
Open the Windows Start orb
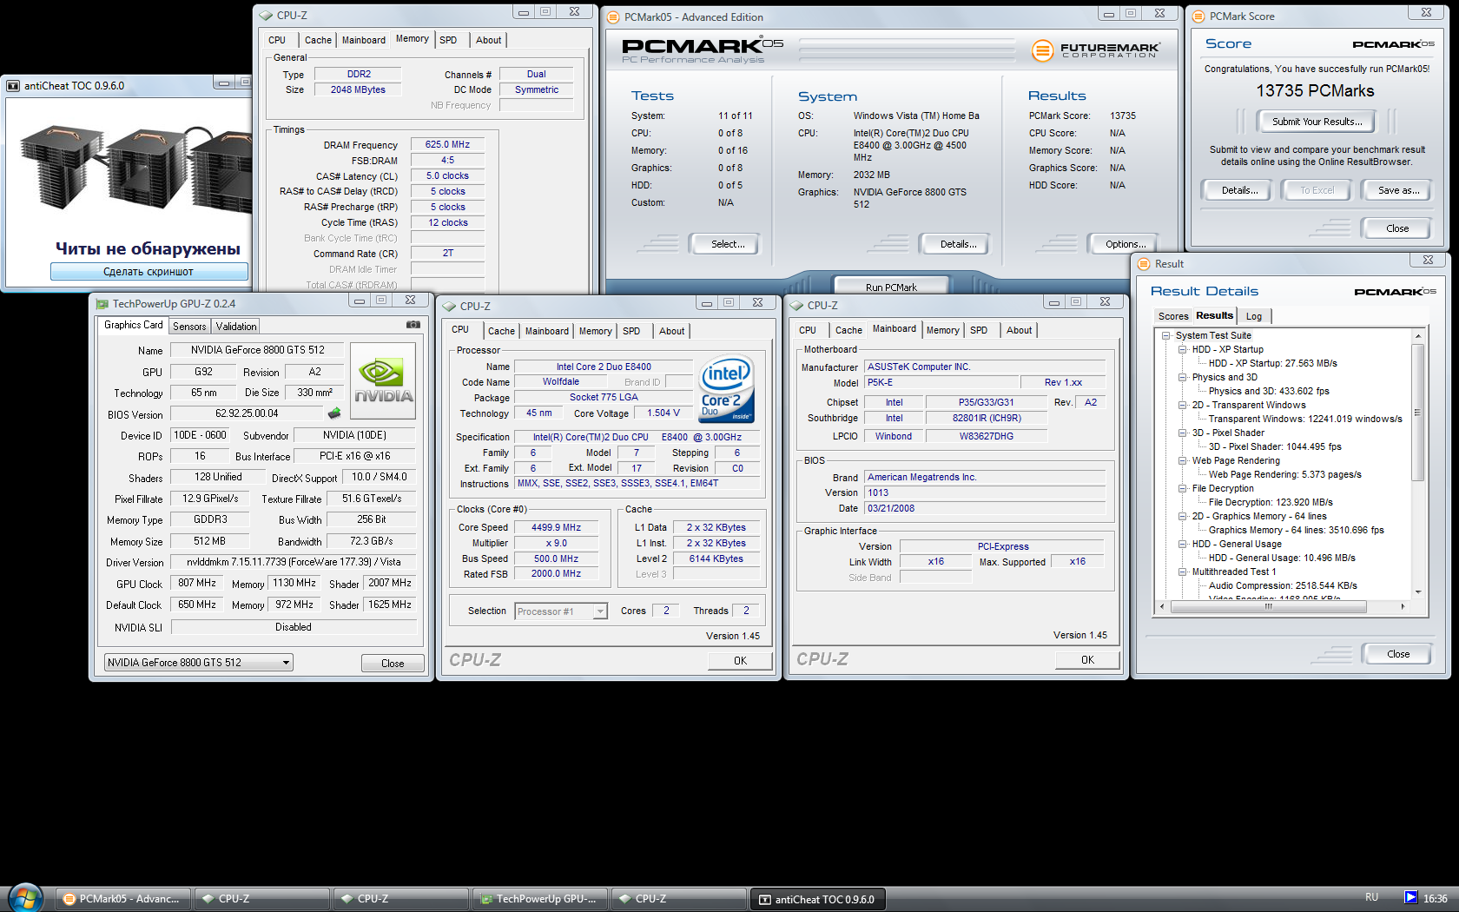[25, 898]
